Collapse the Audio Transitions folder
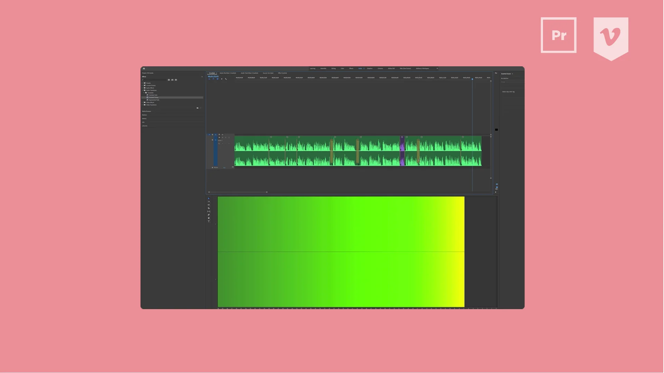 click(142, 90)
